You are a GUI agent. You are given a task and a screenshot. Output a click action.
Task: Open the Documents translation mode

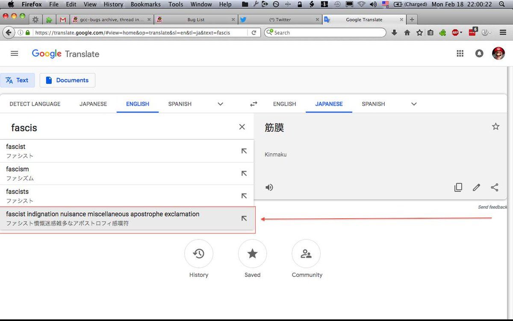click(68, 80)
